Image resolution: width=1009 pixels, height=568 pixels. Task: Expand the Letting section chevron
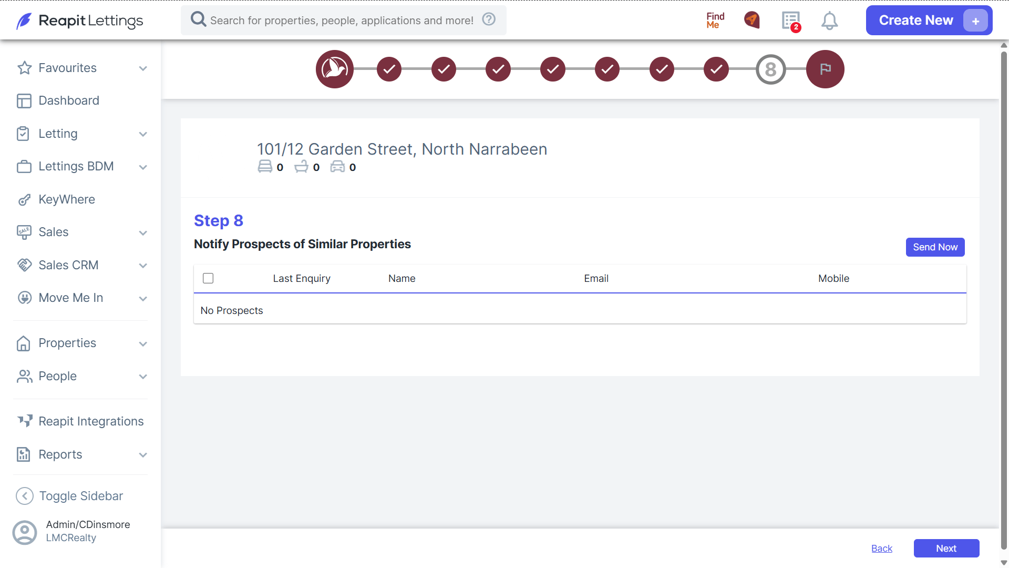coord(143,134)
